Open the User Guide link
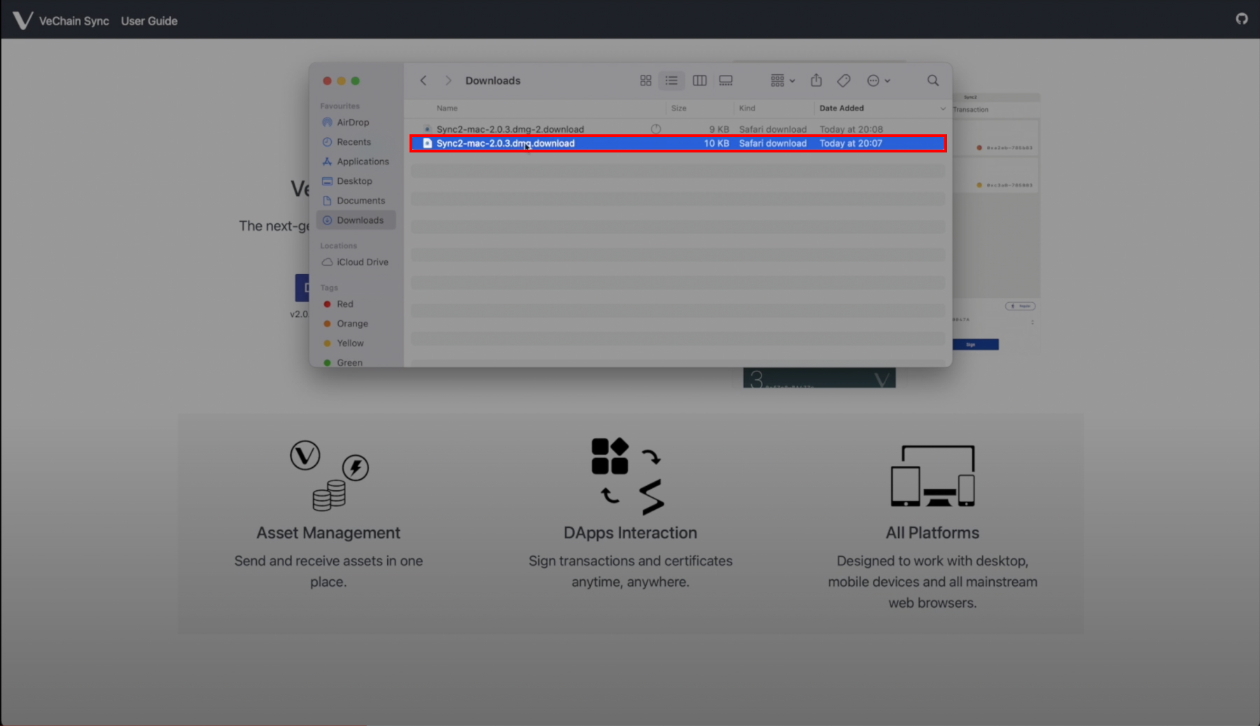 pos(149,21)
